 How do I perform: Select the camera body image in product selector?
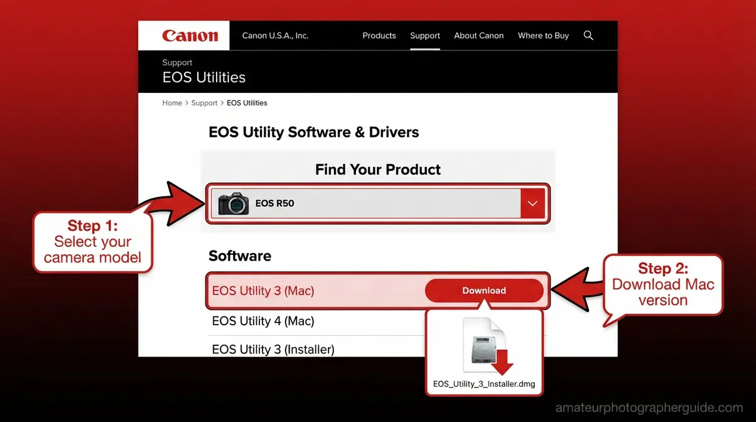click(233, 203)
